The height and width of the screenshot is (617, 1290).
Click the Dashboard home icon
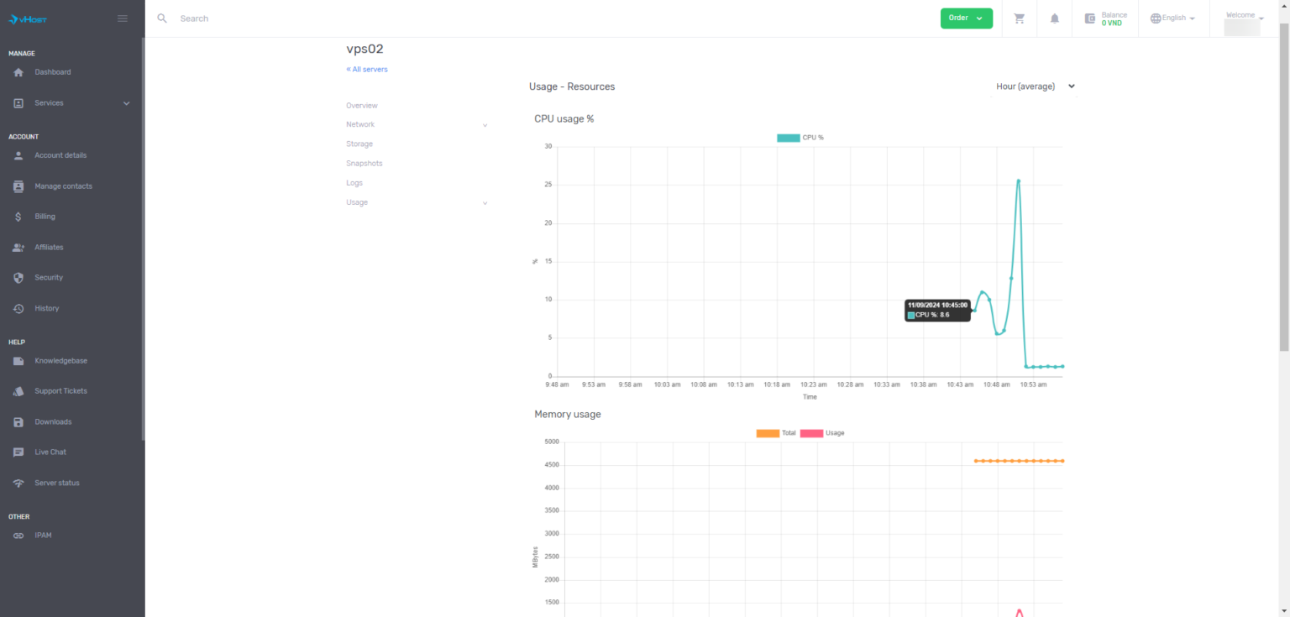click(18, 72)
